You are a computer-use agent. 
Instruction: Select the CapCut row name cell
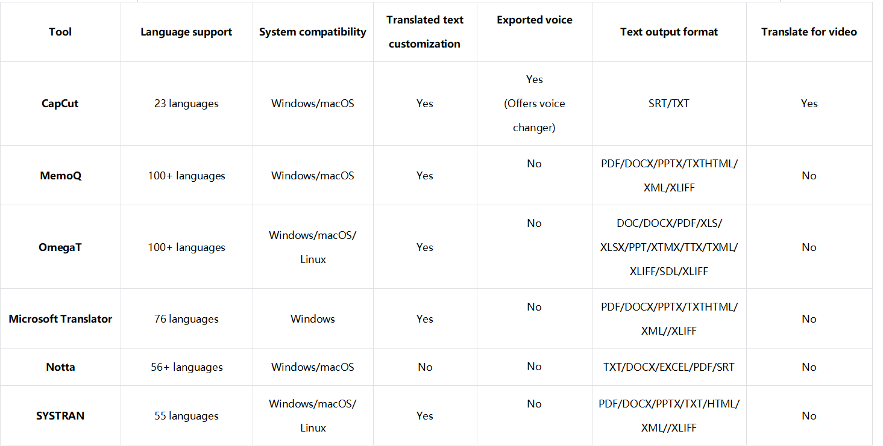(60, 104)
